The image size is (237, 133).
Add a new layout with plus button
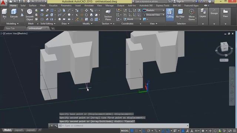(x=40, y=130)
